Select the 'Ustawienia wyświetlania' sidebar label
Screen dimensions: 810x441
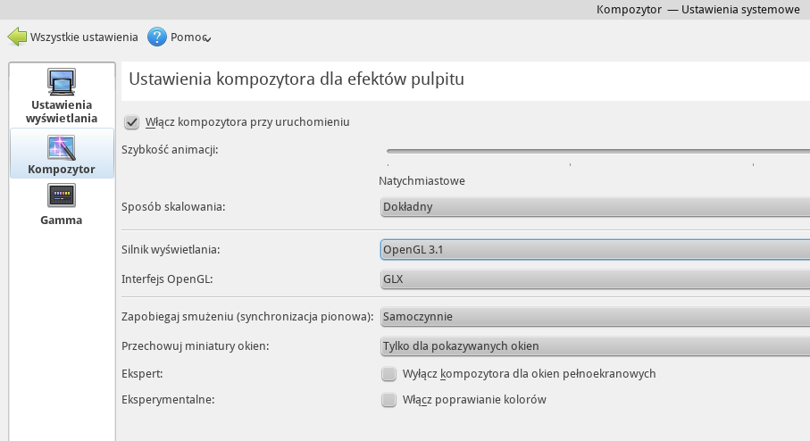click(62, 111)
